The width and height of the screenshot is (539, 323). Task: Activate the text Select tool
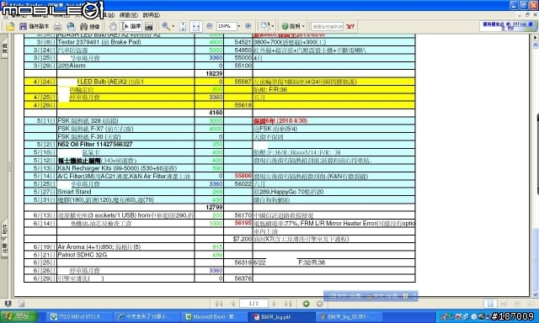131,26
